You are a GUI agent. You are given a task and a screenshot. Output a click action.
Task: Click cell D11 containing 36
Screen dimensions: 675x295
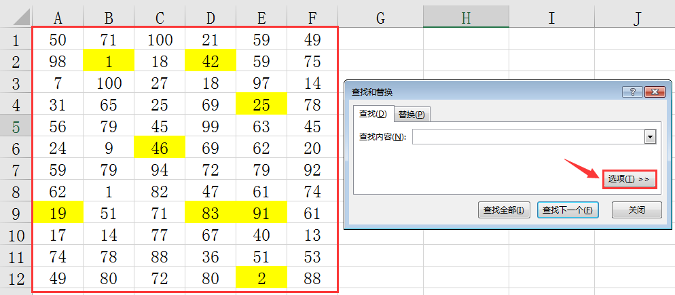(211, 257)
